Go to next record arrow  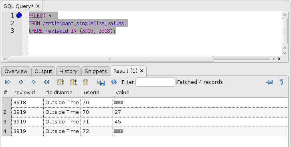(x=34, y=82)
